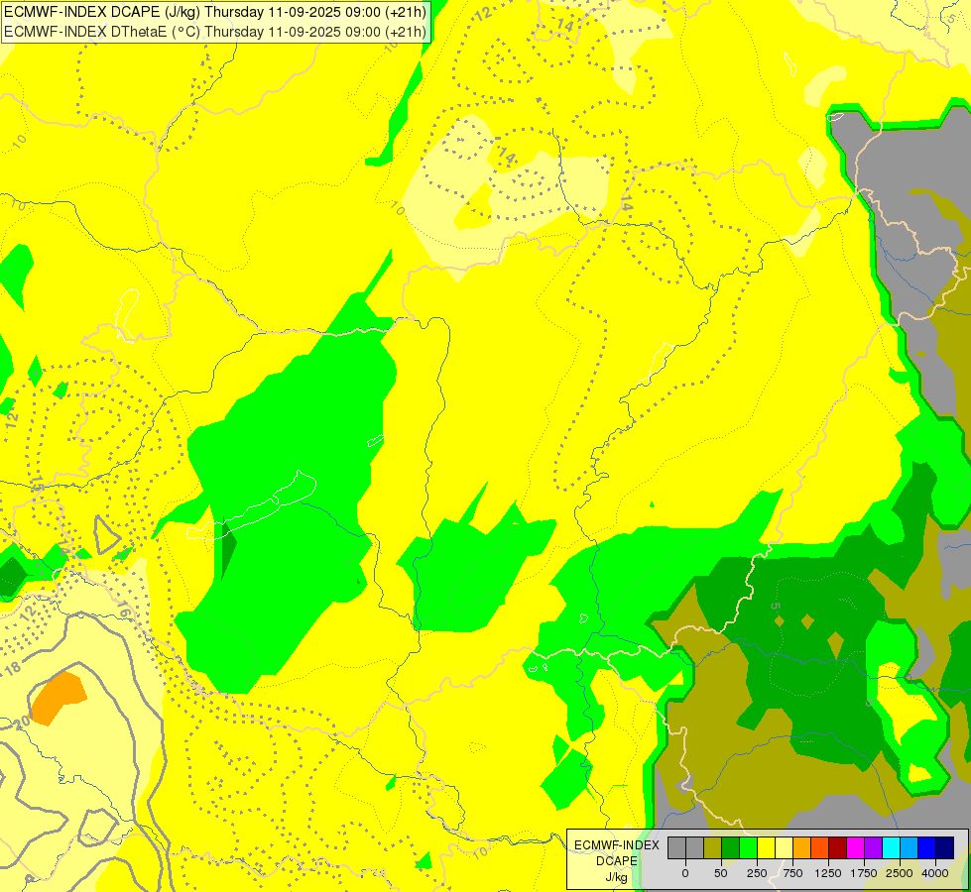The image size is (971, 892).
Task: Pick the navy legend swatch
Action: point(945,847)
